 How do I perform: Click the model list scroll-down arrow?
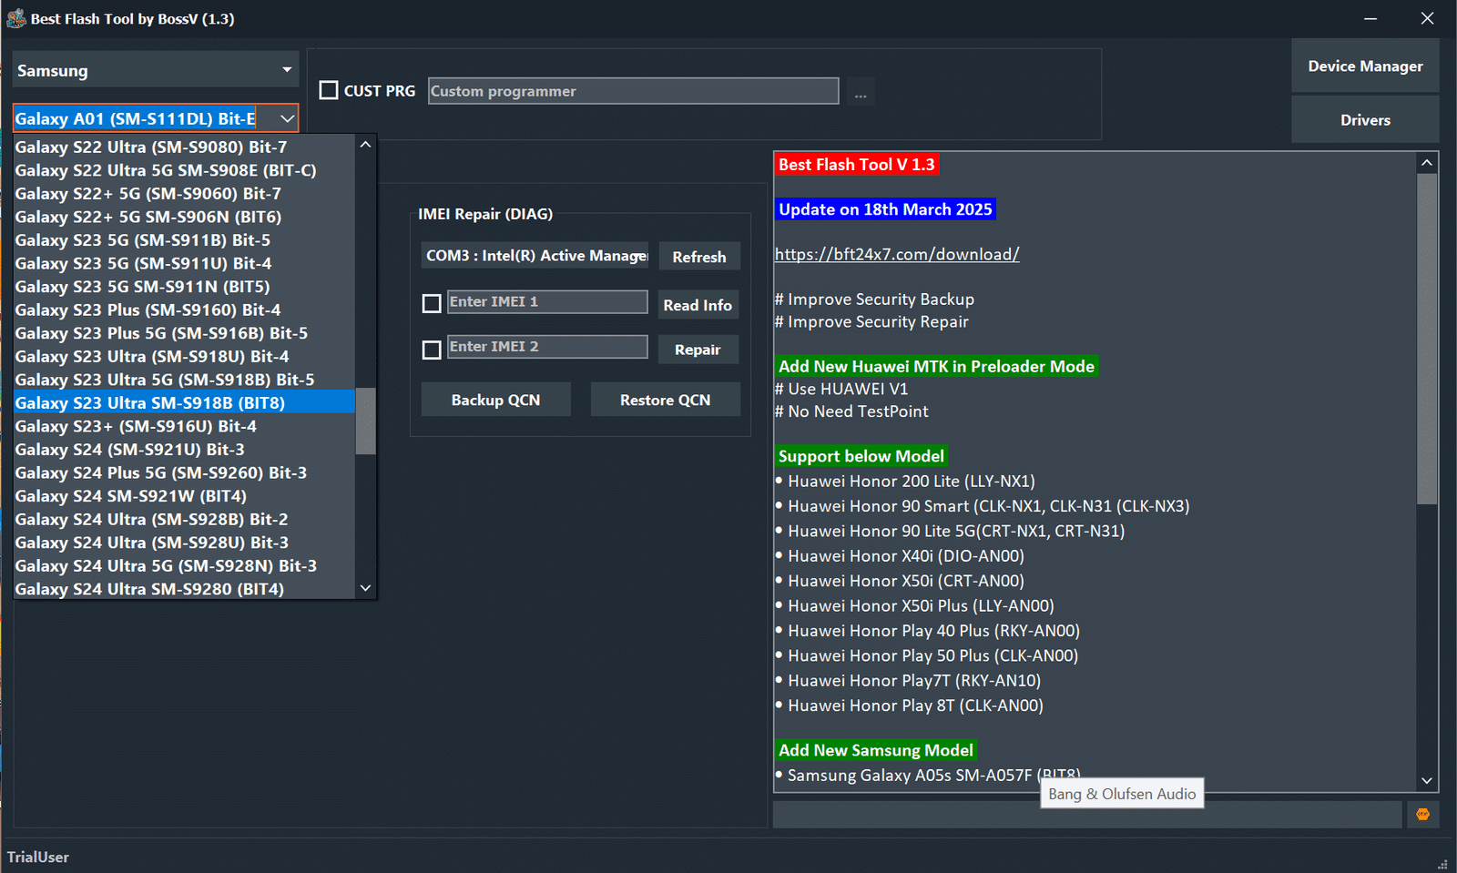pos(365,588)
